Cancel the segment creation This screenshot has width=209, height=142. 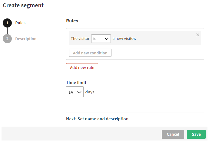[x=173, y=134]
